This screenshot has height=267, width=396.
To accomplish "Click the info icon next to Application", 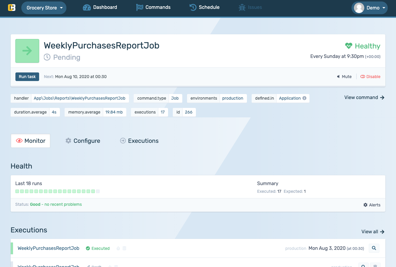I will pos(304,98).
